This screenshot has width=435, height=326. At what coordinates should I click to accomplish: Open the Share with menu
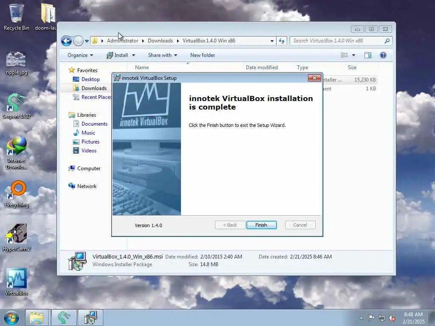[163, 55]
